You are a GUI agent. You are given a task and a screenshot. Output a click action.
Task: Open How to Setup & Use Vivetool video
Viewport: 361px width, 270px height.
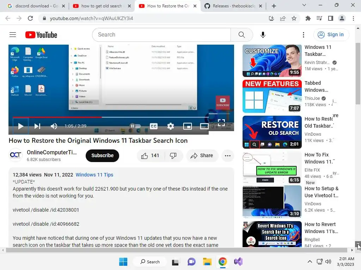pyautogui.click(x=272, y=202)
